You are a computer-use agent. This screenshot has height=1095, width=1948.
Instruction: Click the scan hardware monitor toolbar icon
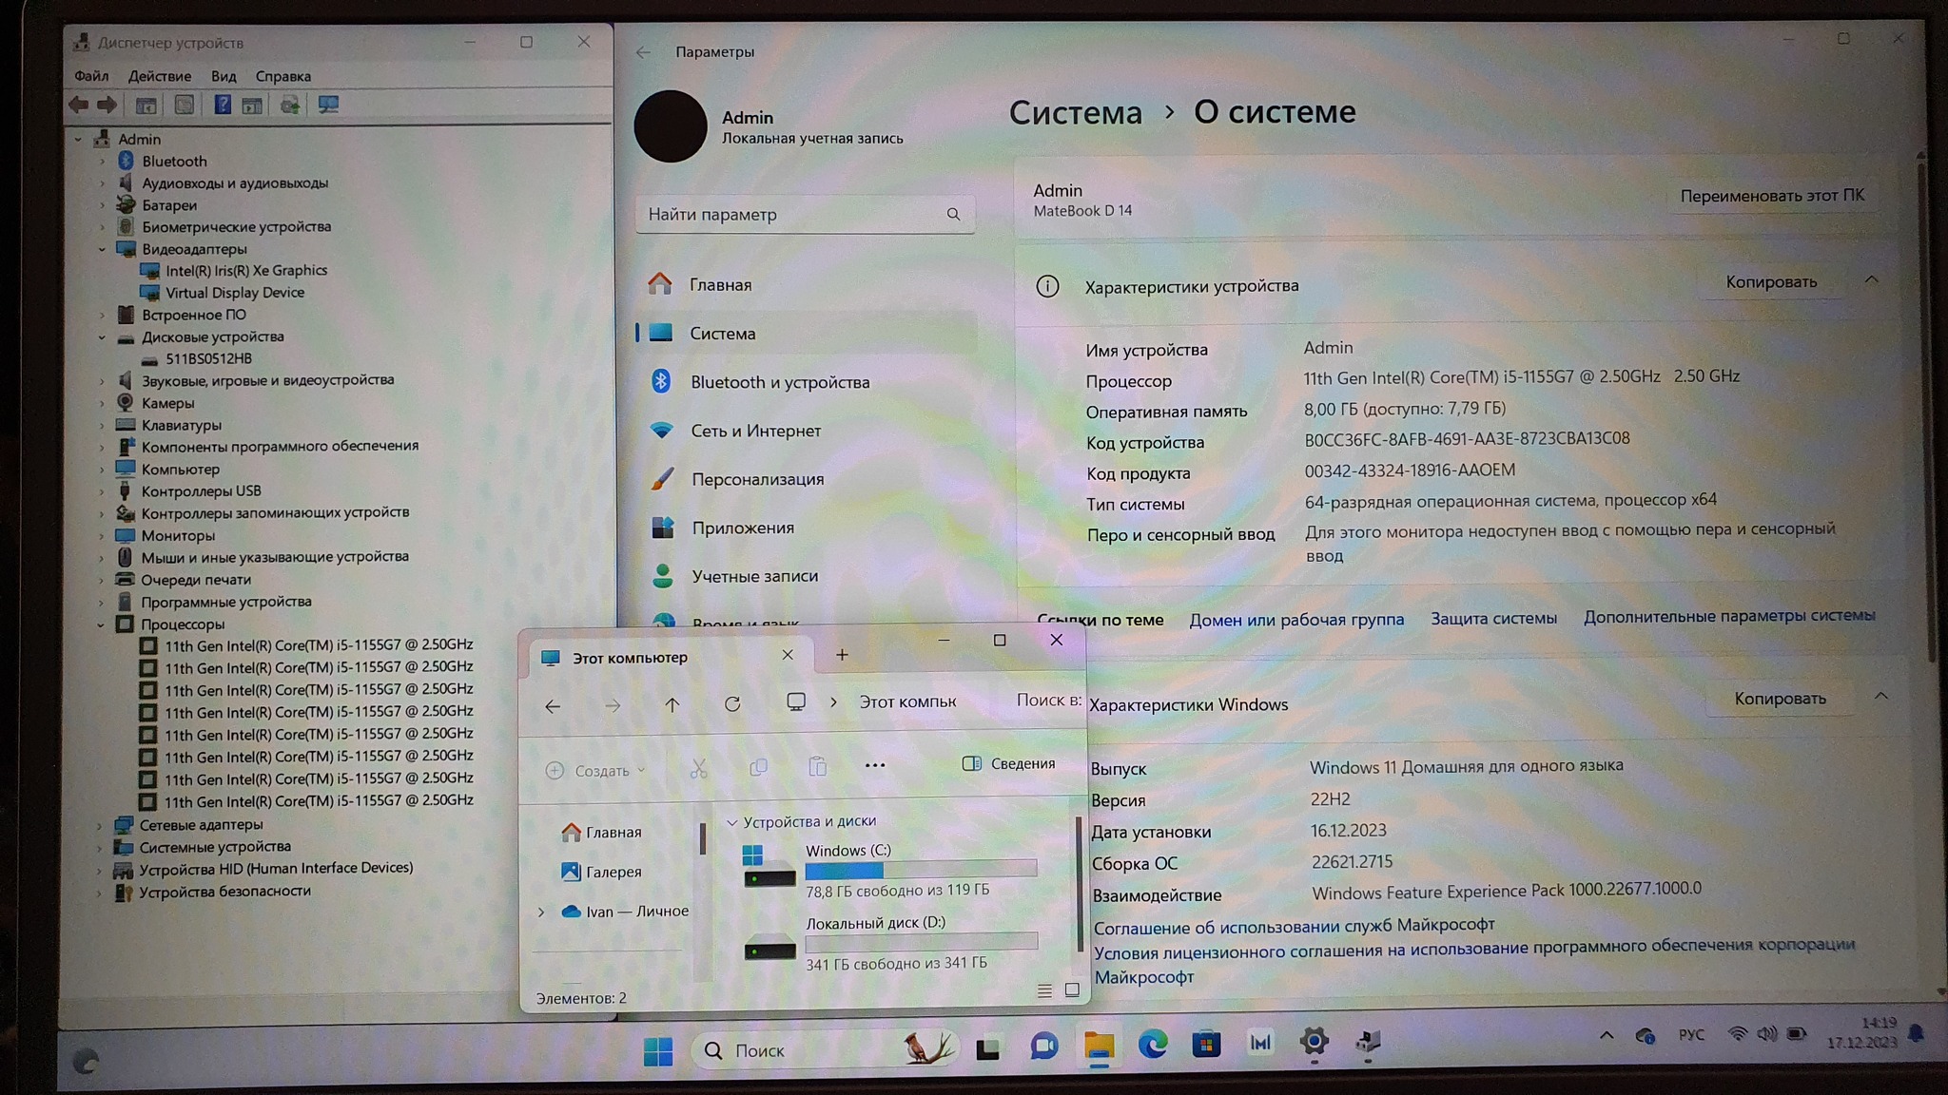pyautogui.click(x=328, y=106)
